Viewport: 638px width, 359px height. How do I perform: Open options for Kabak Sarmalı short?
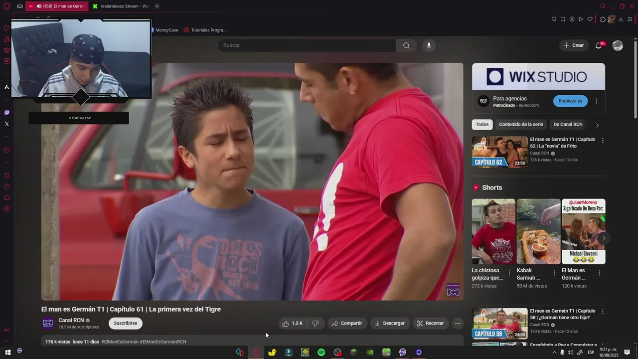pyautogui.click(x=554, y=273)
